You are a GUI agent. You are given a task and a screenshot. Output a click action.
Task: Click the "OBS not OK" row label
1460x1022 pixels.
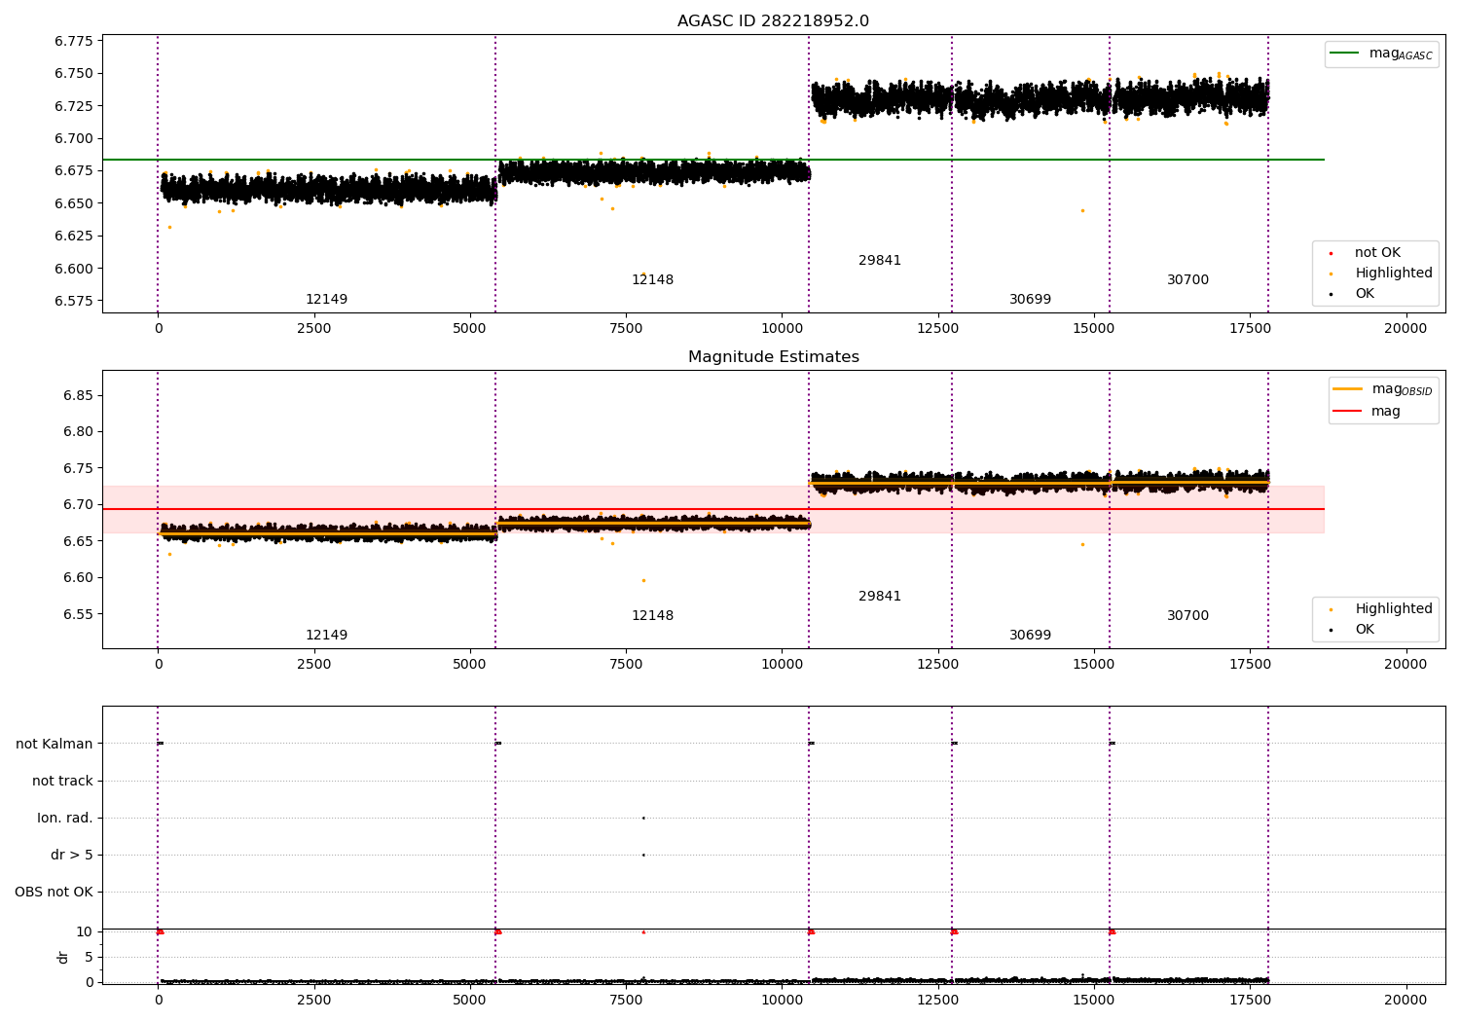[x=54, y=893]
